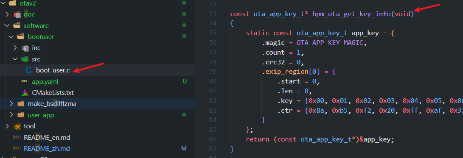Click .magic field on line 76
The image size is (463, 158).
click(273, 43)
